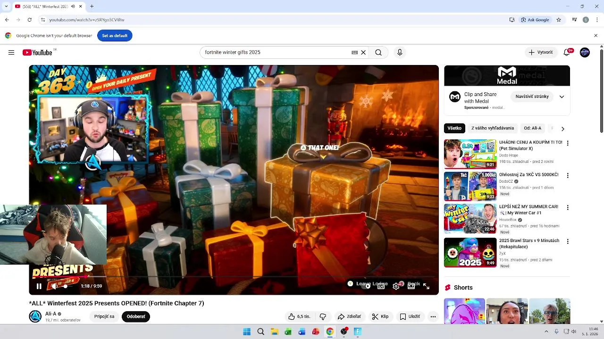Dislike the video with thumbs down
604x339 pixels.
(323, 316)
